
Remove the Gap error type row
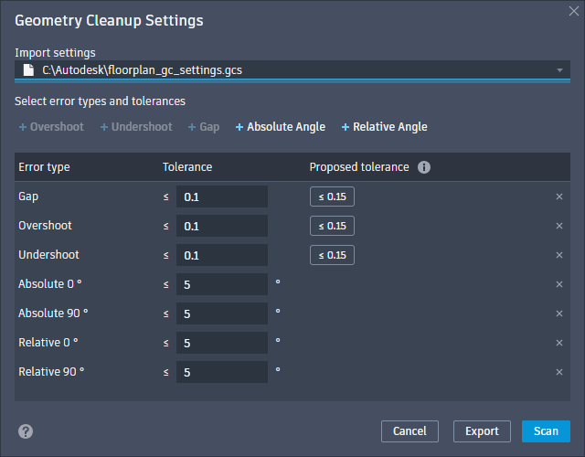(559, 197)
